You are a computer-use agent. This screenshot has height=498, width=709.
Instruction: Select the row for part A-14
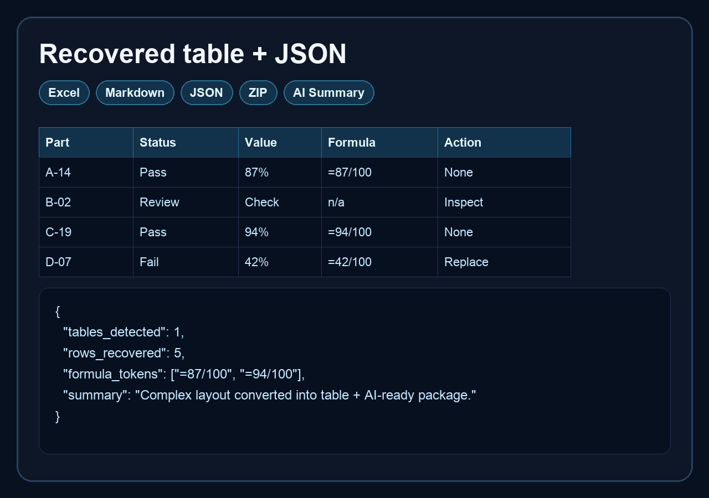(x=58, y=172)
